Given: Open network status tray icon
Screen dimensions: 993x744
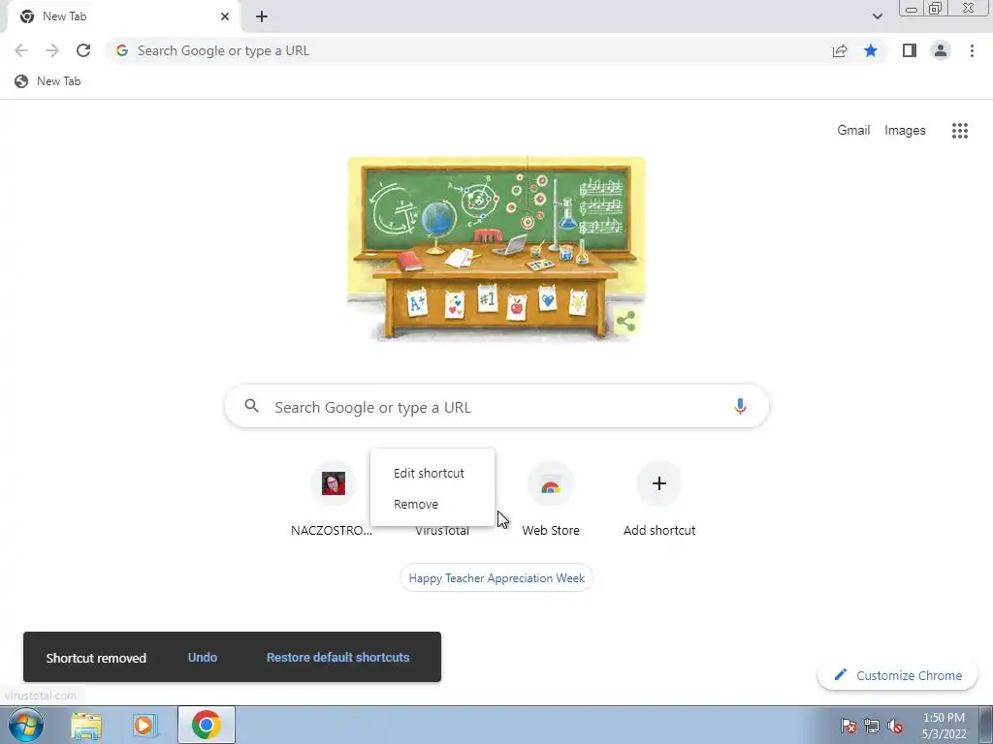Looking at the screenshot, I should click(872, 726).
